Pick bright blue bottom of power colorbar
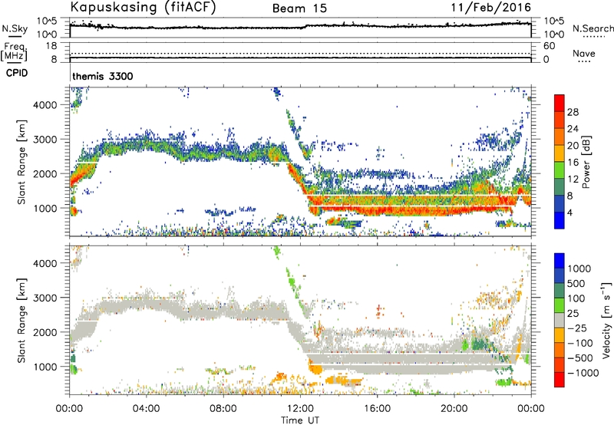Screen dimensions: 614x425 click(x=560, y=220)
